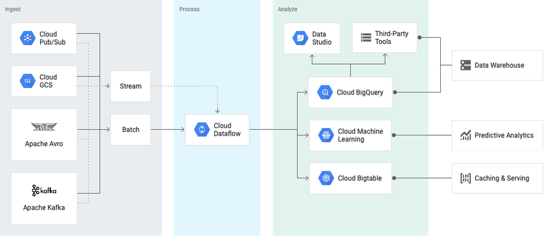Select the Process section label
The width and height of the screenshot is (545, 236).
pos(189,10)
